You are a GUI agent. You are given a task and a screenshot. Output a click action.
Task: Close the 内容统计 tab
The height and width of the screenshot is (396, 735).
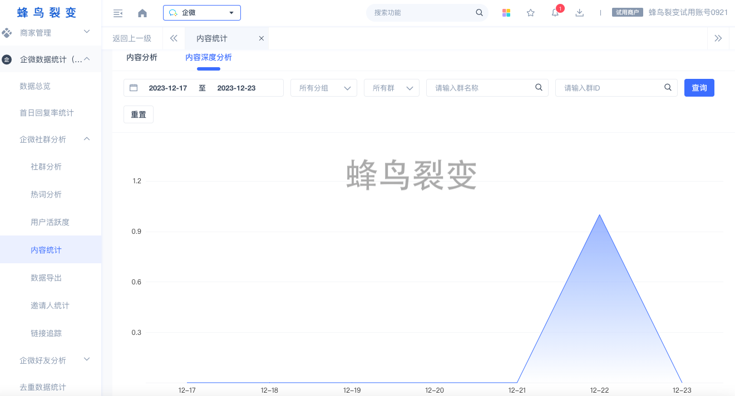pyautogui.click(x=262, y=38)
